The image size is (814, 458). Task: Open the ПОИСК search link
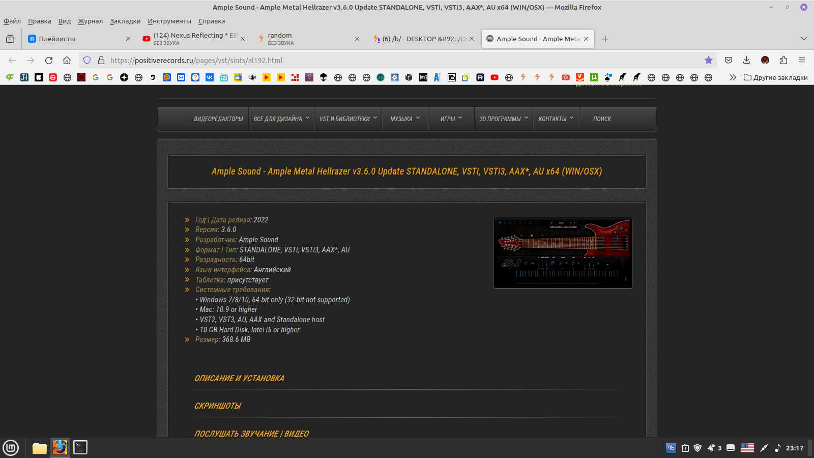[602, 119]
